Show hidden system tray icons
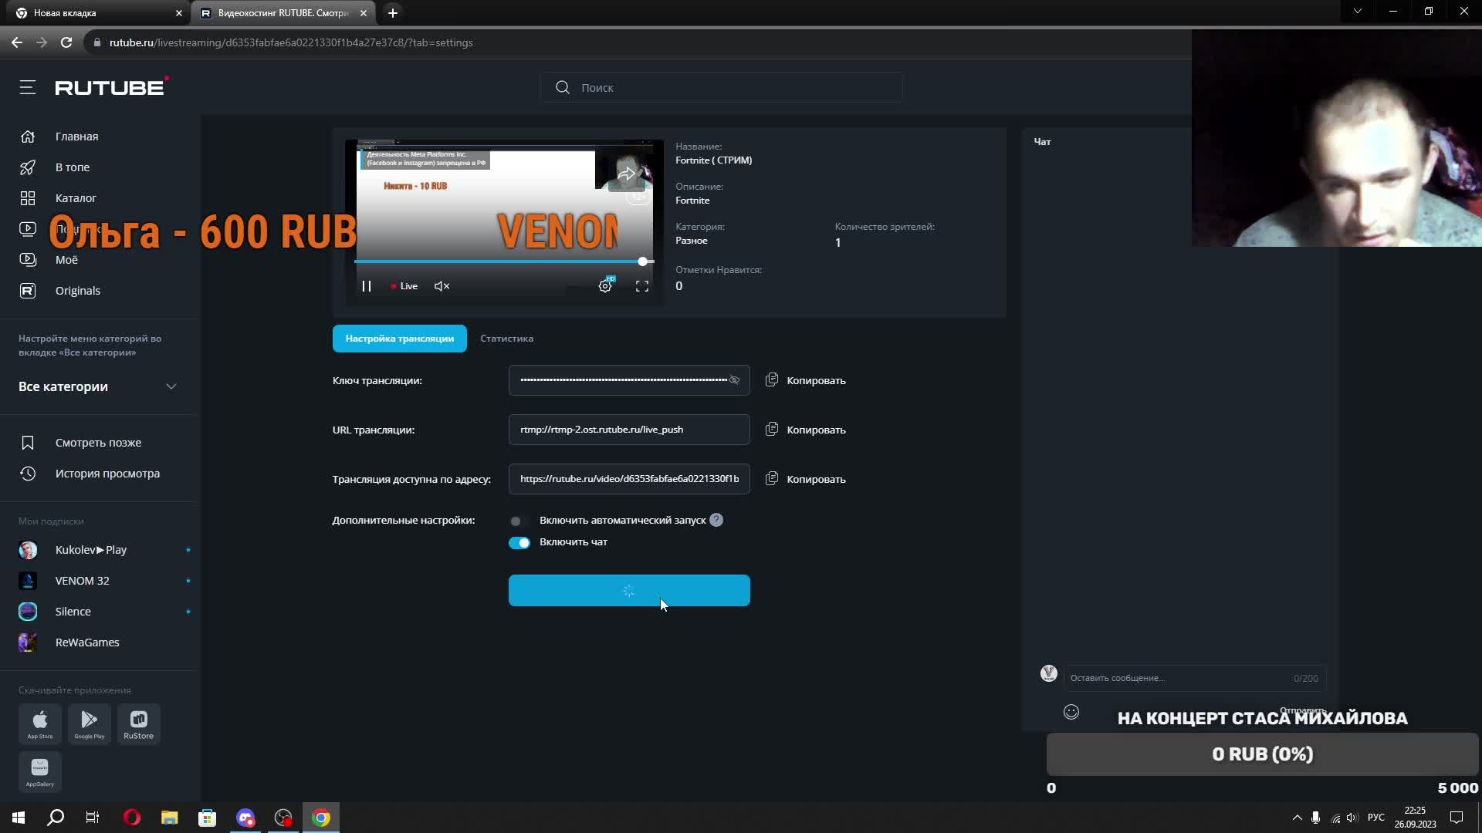This screenshot has height=833, width=1482. (1297, 818)
